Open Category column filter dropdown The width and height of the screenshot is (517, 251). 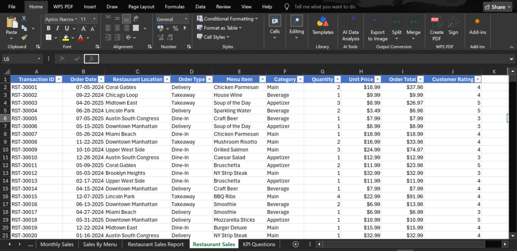(300, 79)
